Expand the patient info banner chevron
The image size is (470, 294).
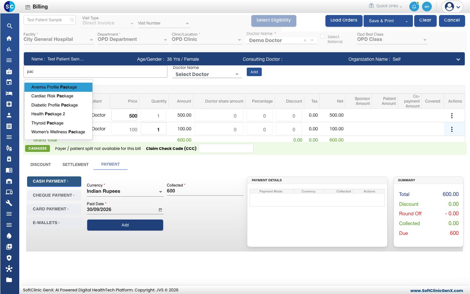(x=458, y=59)
